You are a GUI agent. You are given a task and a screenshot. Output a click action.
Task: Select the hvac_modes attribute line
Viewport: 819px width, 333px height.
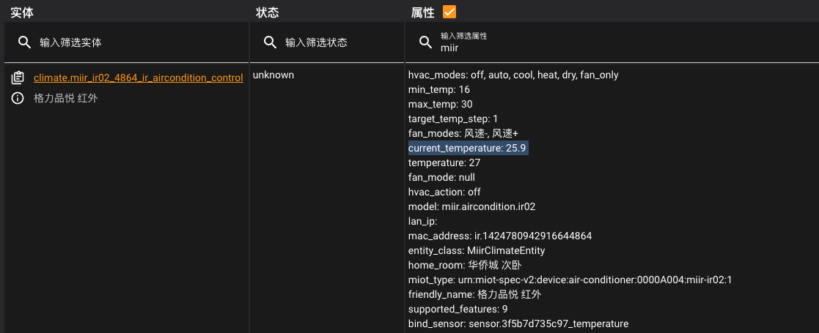pos(513,75)
